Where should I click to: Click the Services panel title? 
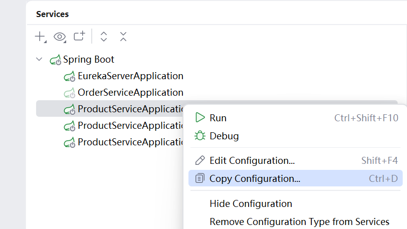click(53, 14)
